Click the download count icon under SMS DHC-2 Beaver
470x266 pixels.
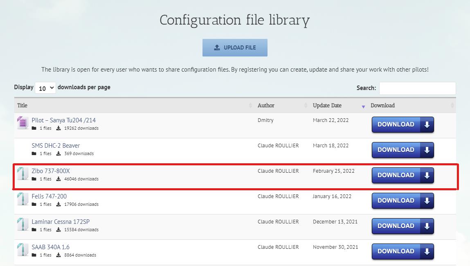[58, 153]
